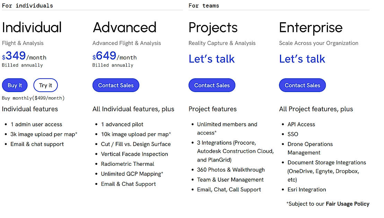Click Let's talk under Enterprise
384x218 pixels.
pyautogui.click(x=302, y=59)
